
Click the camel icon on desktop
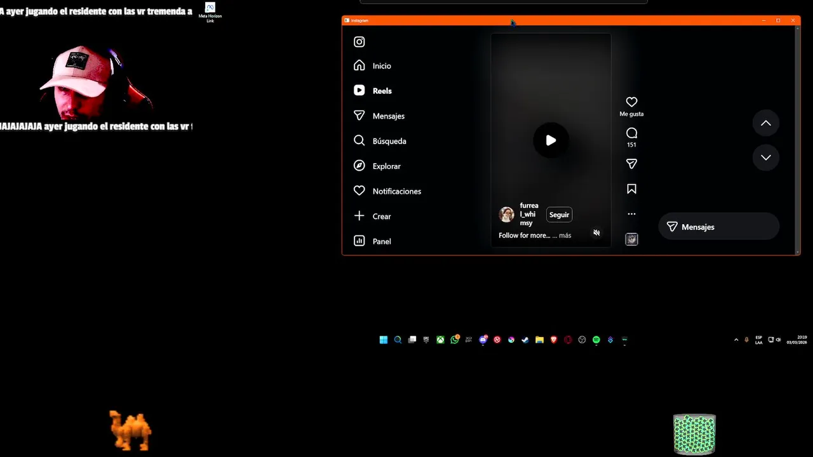[130, 430]
